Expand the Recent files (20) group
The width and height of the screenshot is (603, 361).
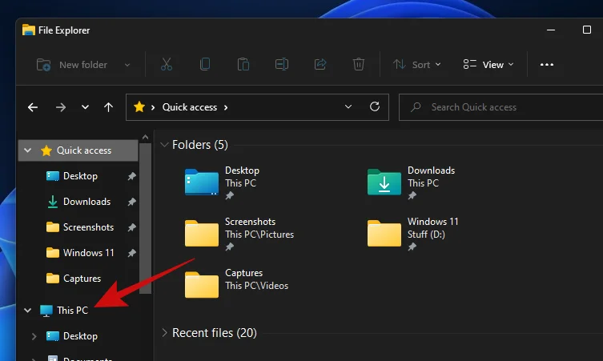click(x=164, y=332)
